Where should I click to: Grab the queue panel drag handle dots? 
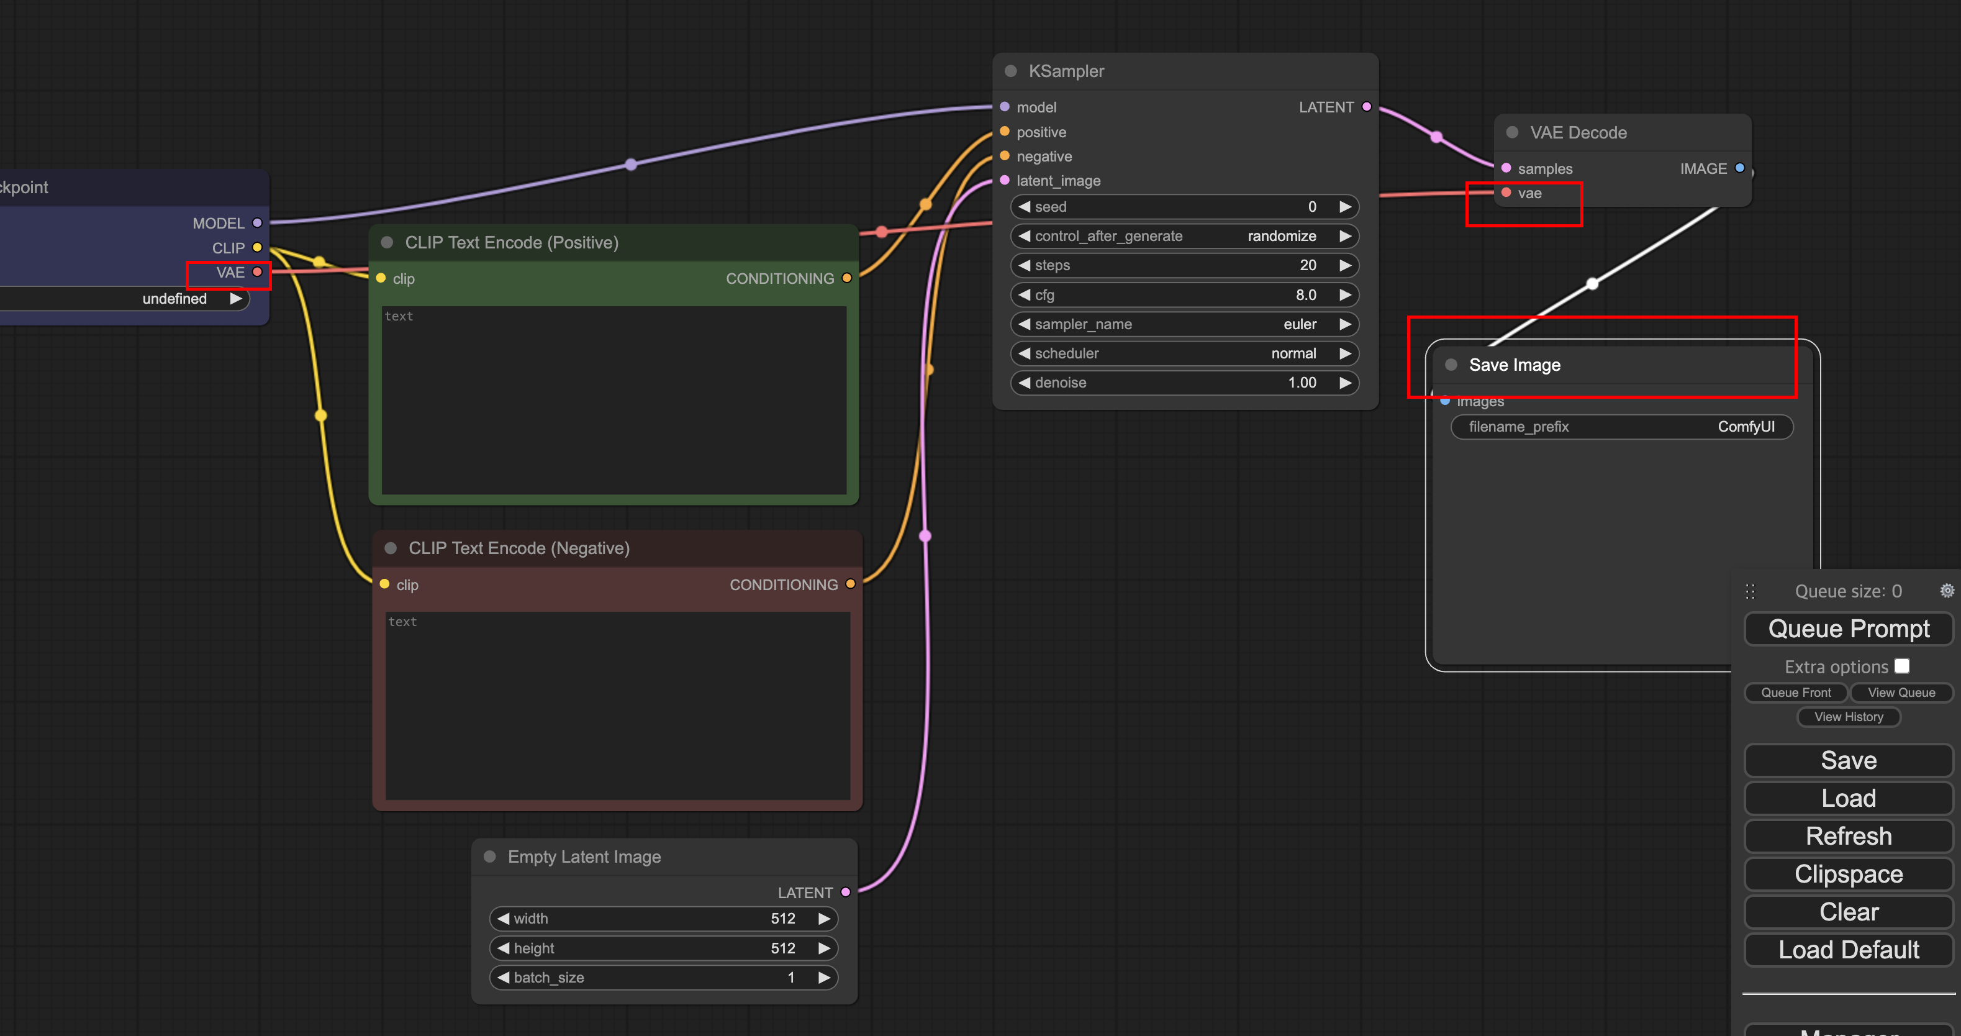(x=1750, y=591)
